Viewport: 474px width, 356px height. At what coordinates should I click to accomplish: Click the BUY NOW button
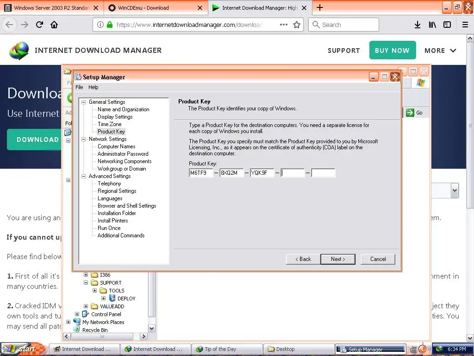point(393,50)
